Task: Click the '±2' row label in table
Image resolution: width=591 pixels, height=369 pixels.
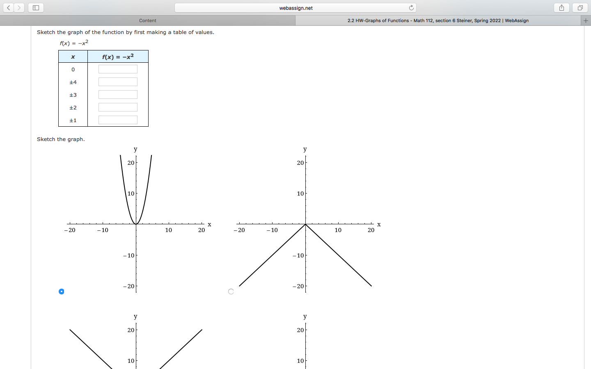Action: 73,107
